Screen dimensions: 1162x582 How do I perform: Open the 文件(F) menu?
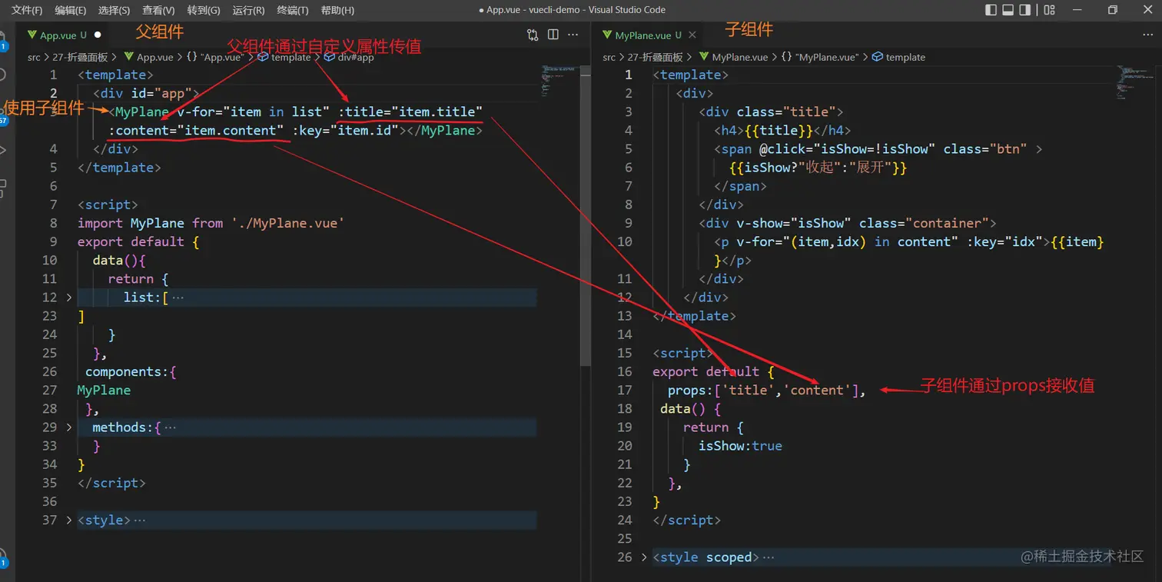(26, 10)
